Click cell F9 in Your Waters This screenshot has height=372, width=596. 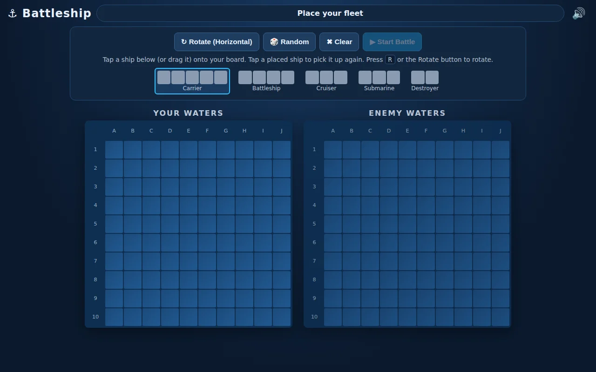pyautogui.click(x=207, y=299)
